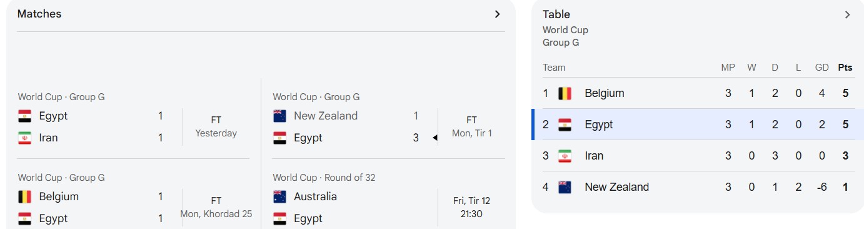Click the New Zealand flag in matches list

279,116
